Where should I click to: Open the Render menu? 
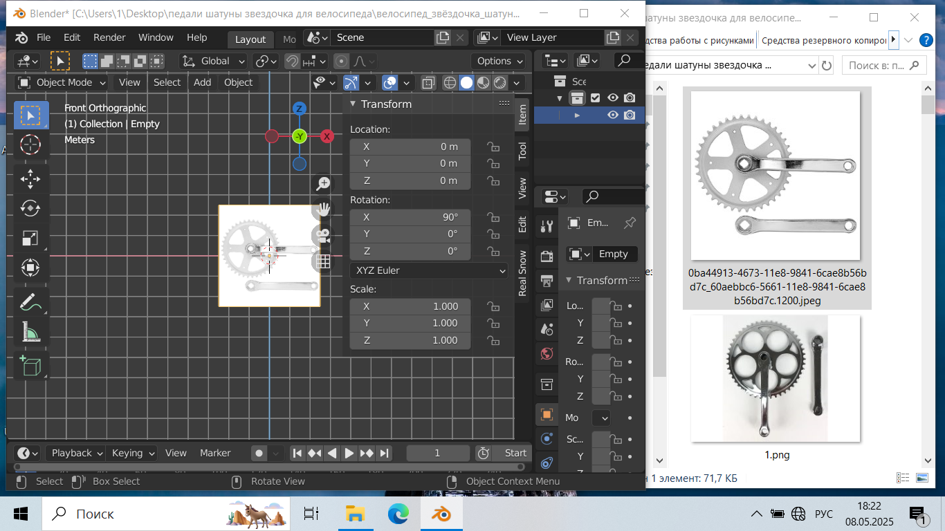tap(109, 37)
